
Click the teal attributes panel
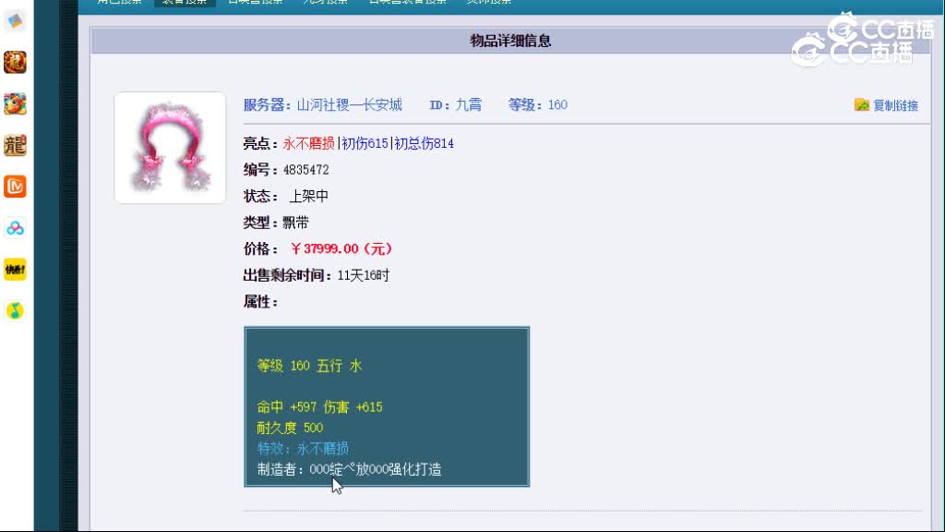[x=386, y=406]
